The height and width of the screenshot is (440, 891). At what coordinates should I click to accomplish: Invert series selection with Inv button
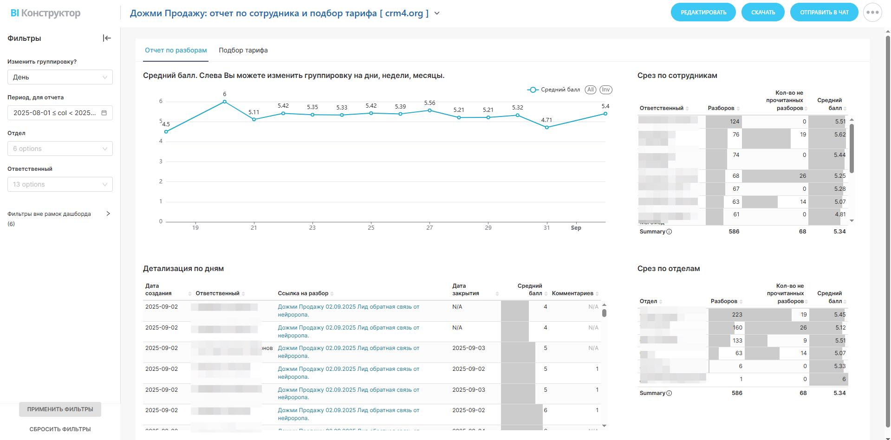coord(605,90)
